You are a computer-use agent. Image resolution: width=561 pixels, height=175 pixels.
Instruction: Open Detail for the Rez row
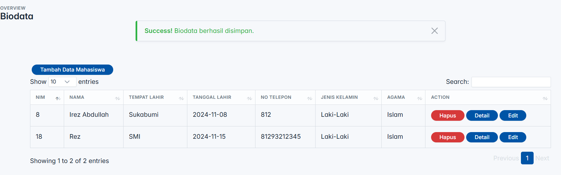click(x=482, y=137)
